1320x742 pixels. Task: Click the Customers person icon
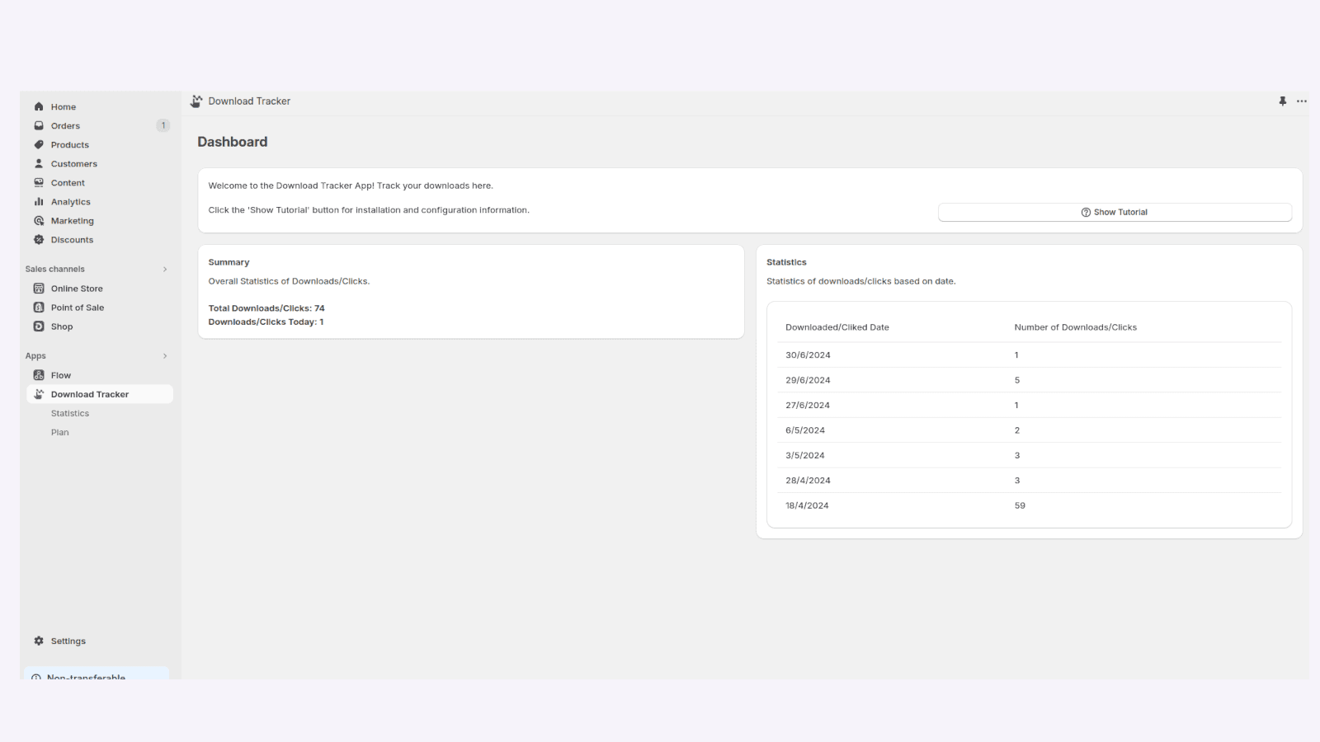click(x=39, y=163)
